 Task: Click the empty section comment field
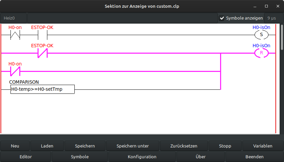(122, 18)
